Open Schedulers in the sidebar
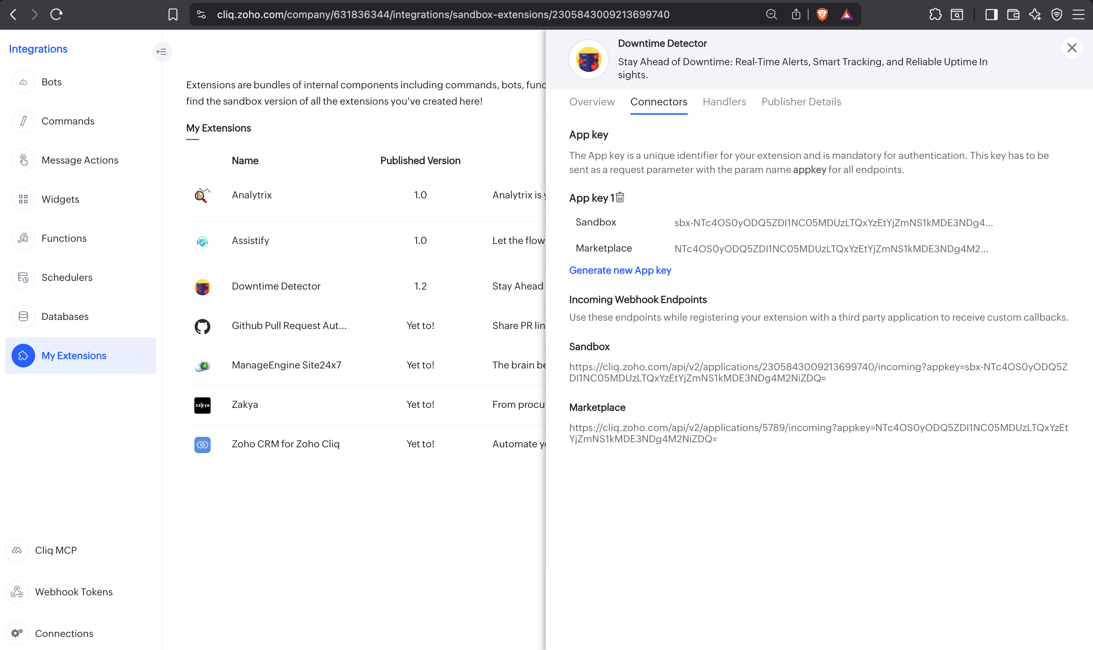 [x=67, y=277]
